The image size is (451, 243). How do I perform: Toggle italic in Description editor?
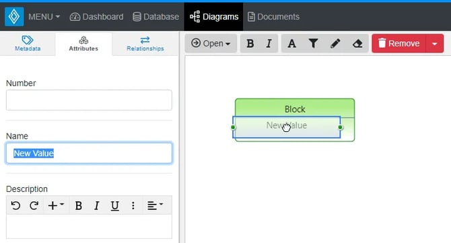[x=97, y=205]
